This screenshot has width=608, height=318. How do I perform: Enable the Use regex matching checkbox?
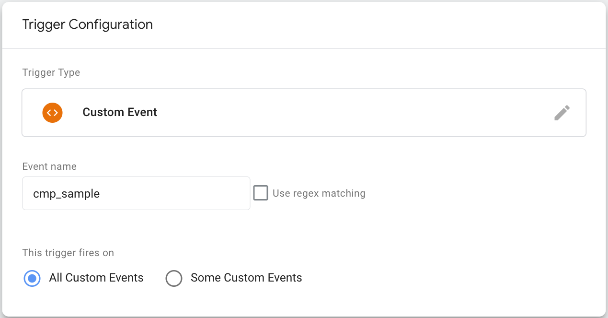(261, 193)
